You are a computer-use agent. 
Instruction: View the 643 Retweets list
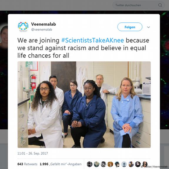tap(27, 164)
